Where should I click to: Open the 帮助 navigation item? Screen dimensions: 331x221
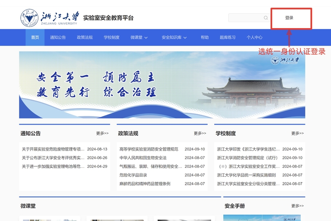click(x=205, y=37)
